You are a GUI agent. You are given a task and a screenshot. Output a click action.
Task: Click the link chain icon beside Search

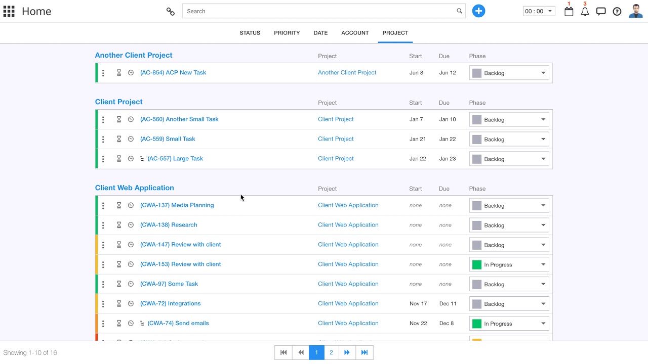[171, 11]
